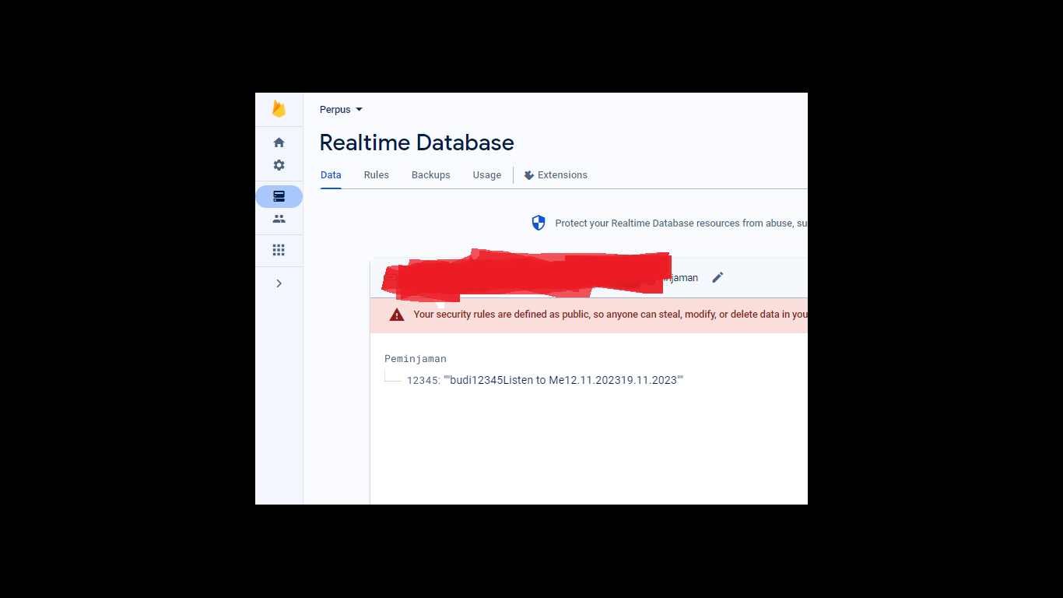Click the Firebase logo
1063x598 pixels.
click(279, 109)
